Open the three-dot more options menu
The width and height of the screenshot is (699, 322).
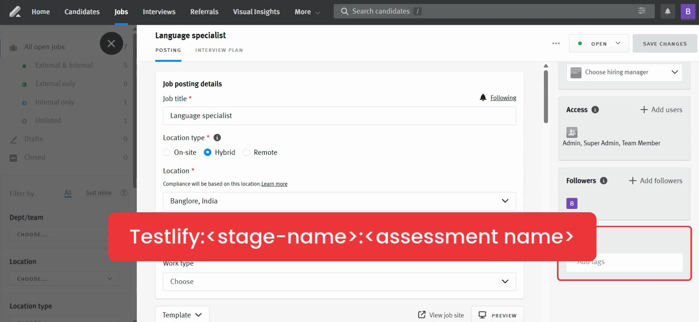point(556,44)
